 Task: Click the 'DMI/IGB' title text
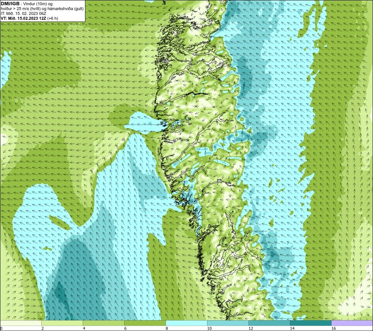(x=10, y=4)
